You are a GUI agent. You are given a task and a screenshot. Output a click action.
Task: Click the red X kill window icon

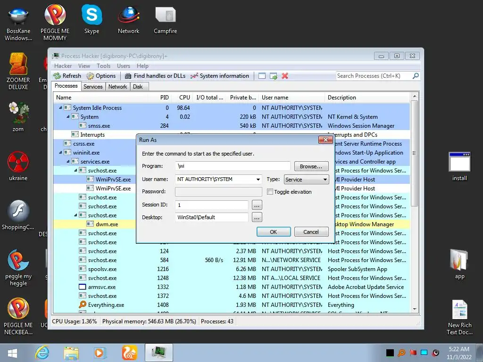[285, 76]
